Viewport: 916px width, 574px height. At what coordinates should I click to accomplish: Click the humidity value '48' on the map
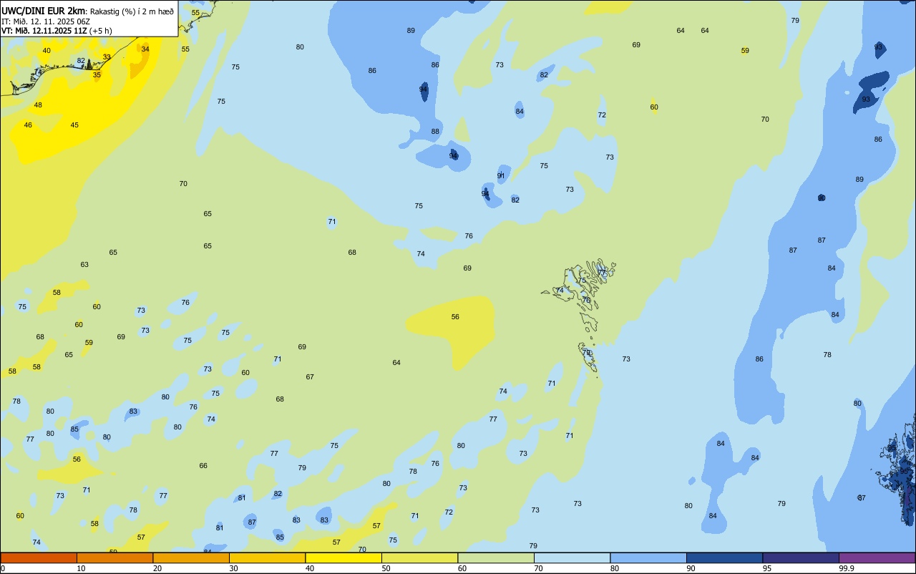tap(38, 104)
